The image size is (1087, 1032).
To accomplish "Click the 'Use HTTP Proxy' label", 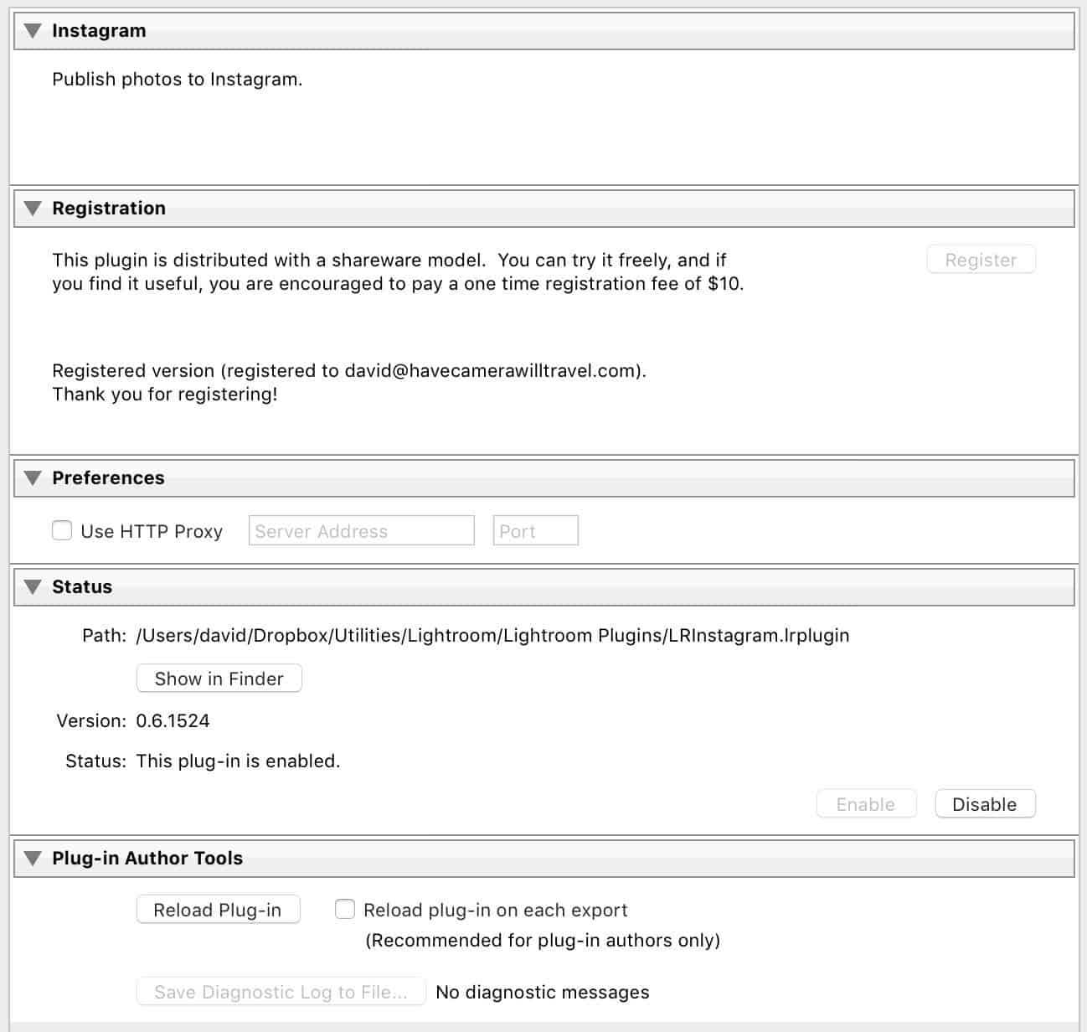I will (x=152, y=532).
